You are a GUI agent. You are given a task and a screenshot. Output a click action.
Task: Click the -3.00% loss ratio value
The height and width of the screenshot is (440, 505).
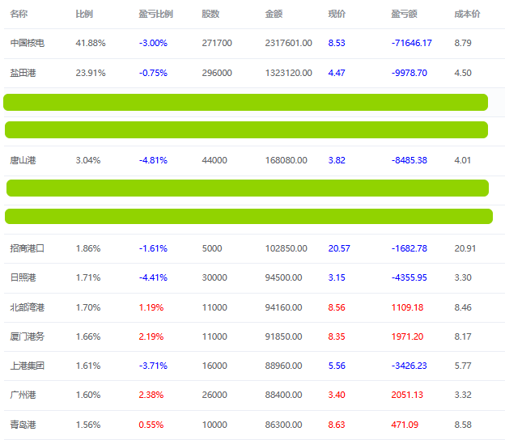pos(153,43)
